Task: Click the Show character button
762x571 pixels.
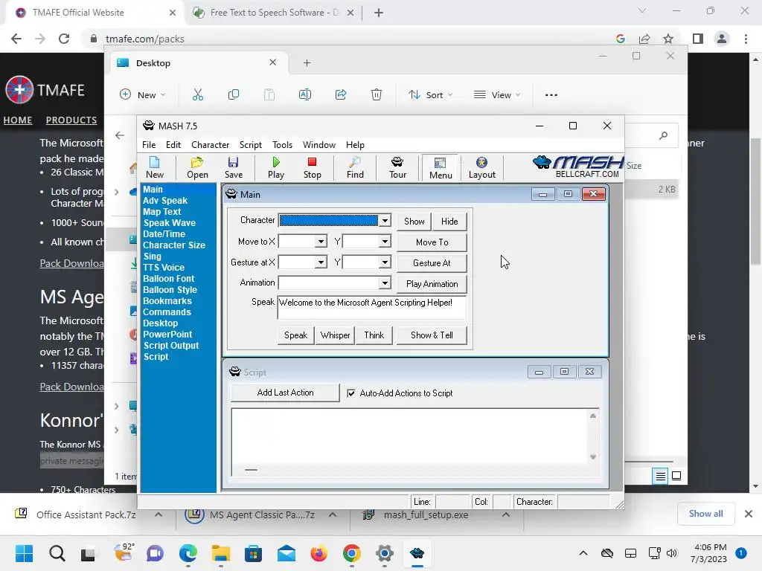Action: [414, 222]
